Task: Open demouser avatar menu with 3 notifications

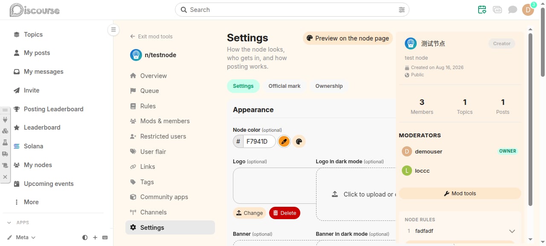Action: (x=528, y=9)
